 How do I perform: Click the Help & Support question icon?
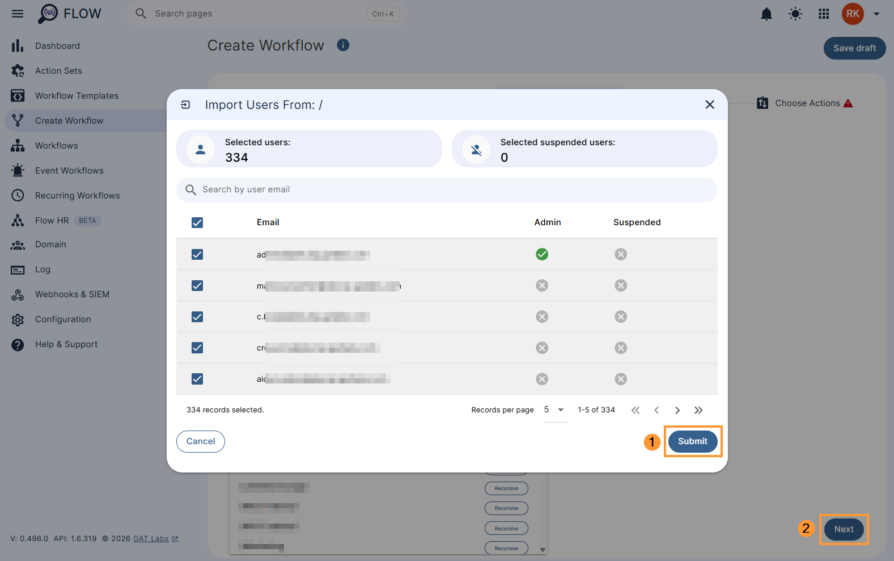18,345
